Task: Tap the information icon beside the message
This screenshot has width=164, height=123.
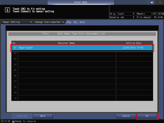Action: click(7, 10)
